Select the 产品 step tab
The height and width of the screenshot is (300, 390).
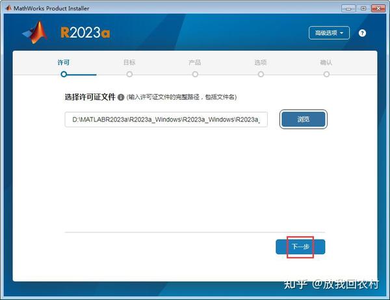tap(195, 62)
